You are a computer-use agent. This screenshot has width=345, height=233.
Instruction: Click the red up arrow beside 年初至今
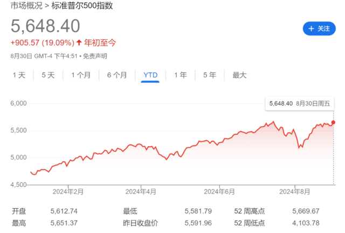point(79,42)
